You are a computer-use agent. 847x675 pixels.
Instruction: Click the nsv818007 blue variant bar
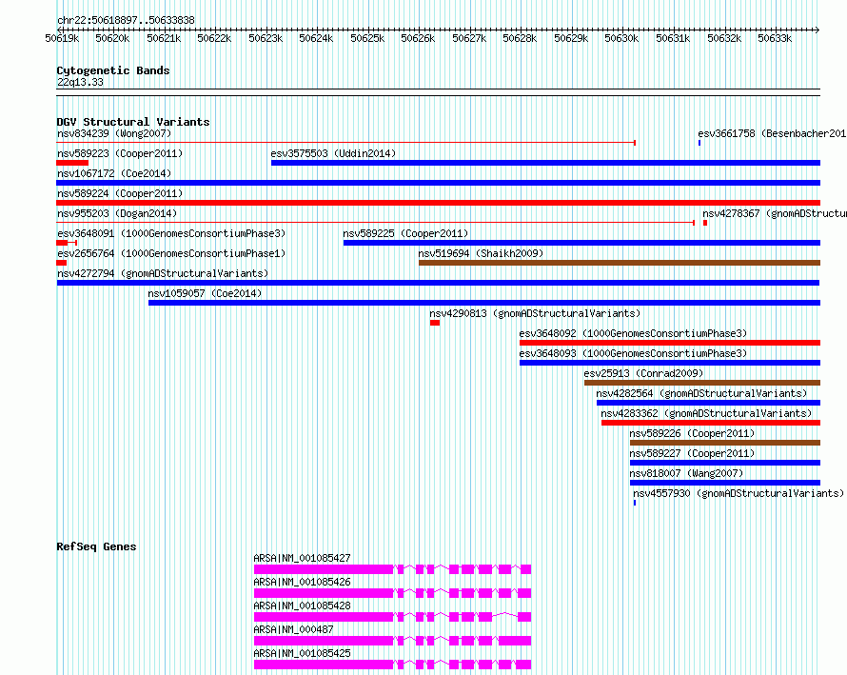coord(725,483)
